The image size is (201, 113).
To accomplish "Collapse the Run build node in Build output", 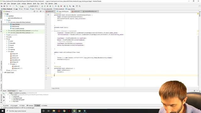I will pyautogui.click(x=8, y=95).
